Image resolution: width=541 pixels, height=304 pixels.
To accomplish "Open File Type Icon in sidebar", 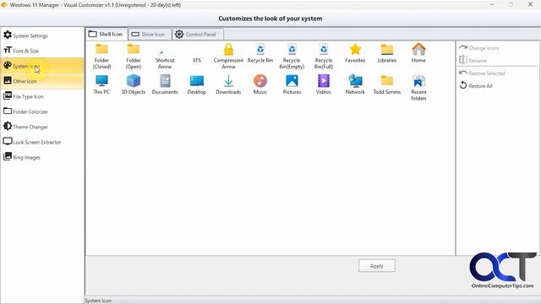I will (42, 96).
